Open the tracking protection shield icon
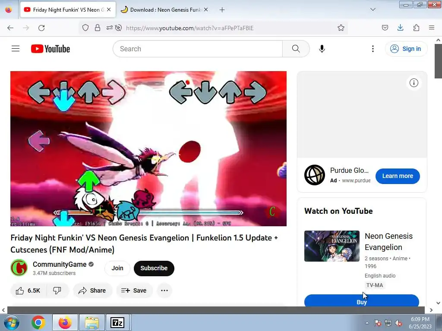442x331 pixels. click(85, 28)
